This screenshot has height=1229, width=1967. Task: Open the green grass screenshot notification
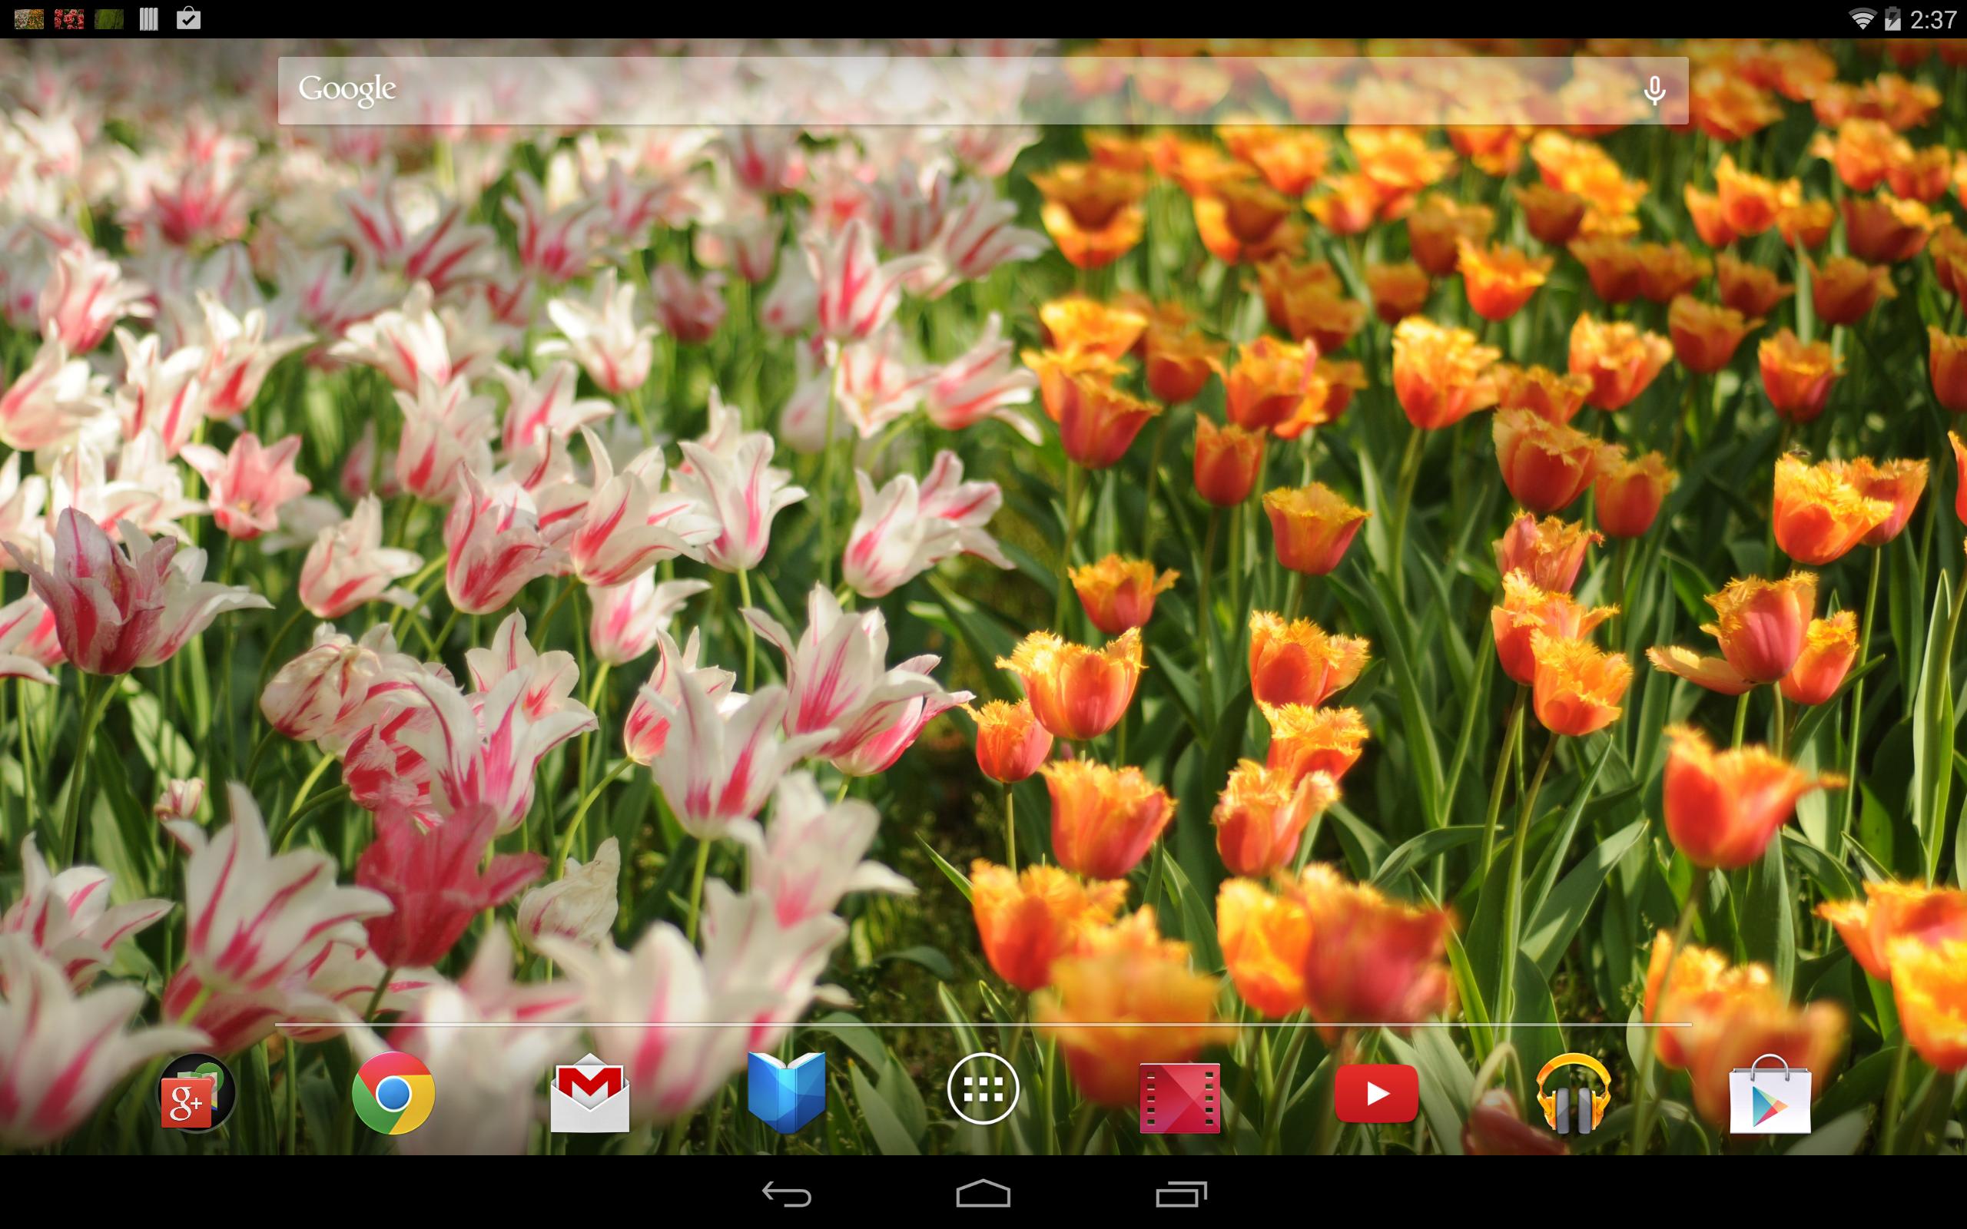pyautogui.click(x=109, y=18)
